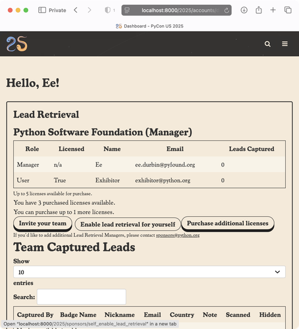299x329 pixels.
Task: Open the hamburger menu icon
Action: point(285,44)
